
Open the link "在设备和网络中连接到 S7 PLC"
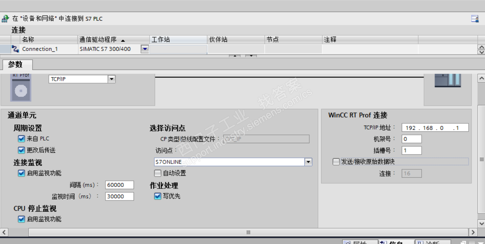click(58, 18)
